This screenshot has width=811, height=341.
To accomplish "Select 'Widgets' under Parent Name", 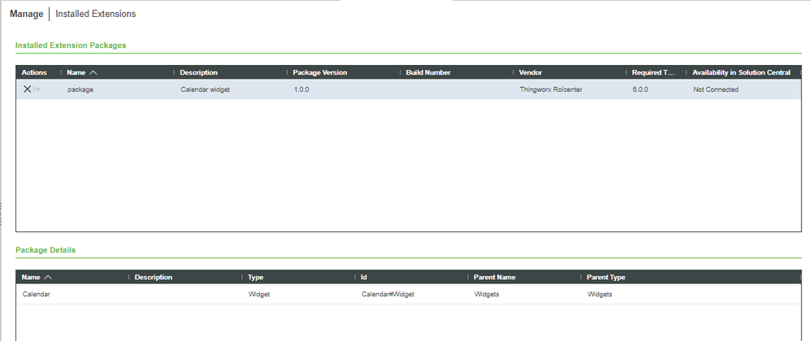I will 487,294.
